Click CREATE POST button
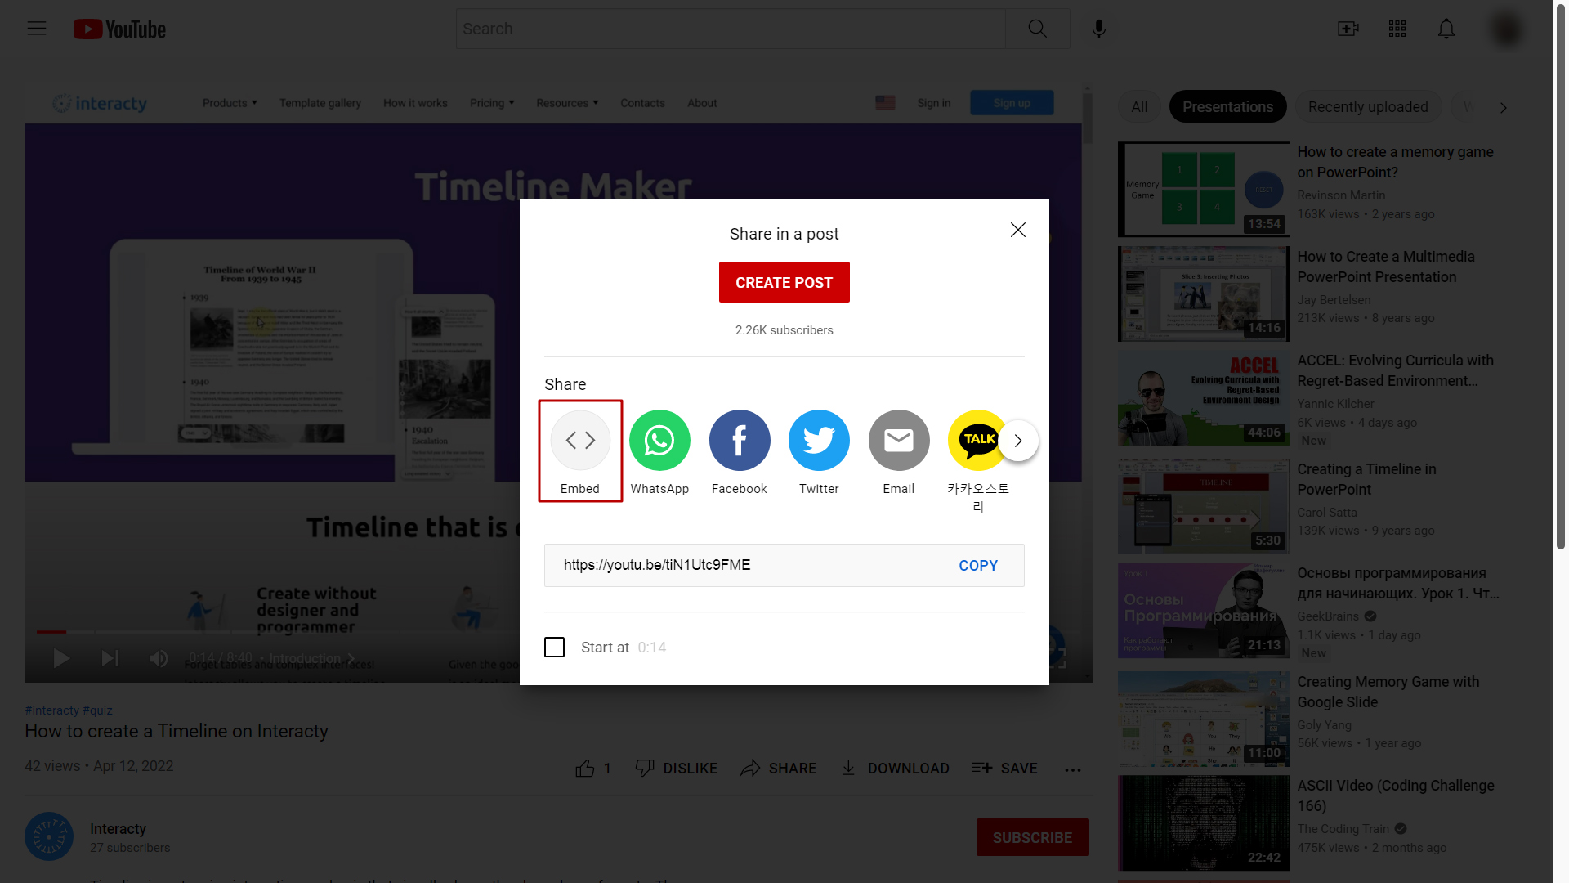 784,281
